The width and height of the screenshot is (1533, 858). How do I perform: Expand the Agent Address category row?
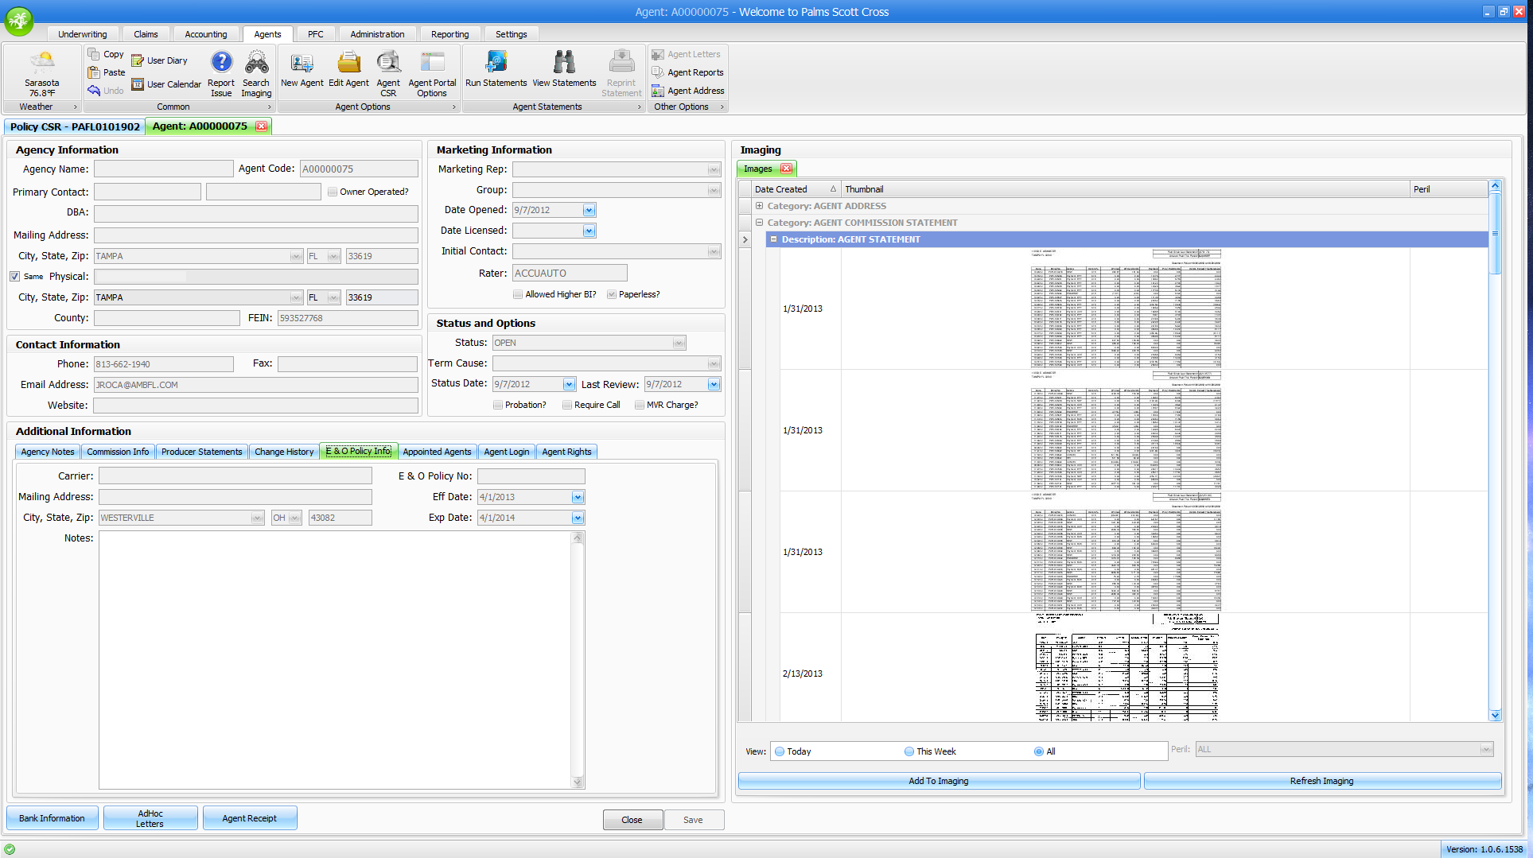tap(759, 206)
